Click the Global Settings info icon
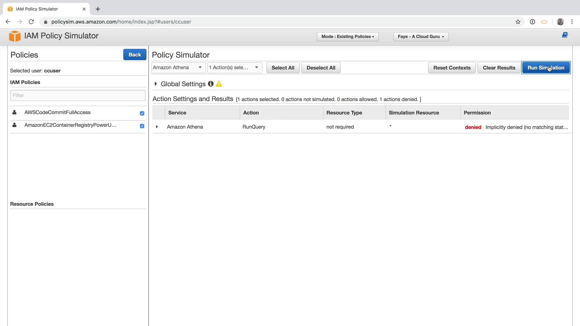 tap(211, 84)
